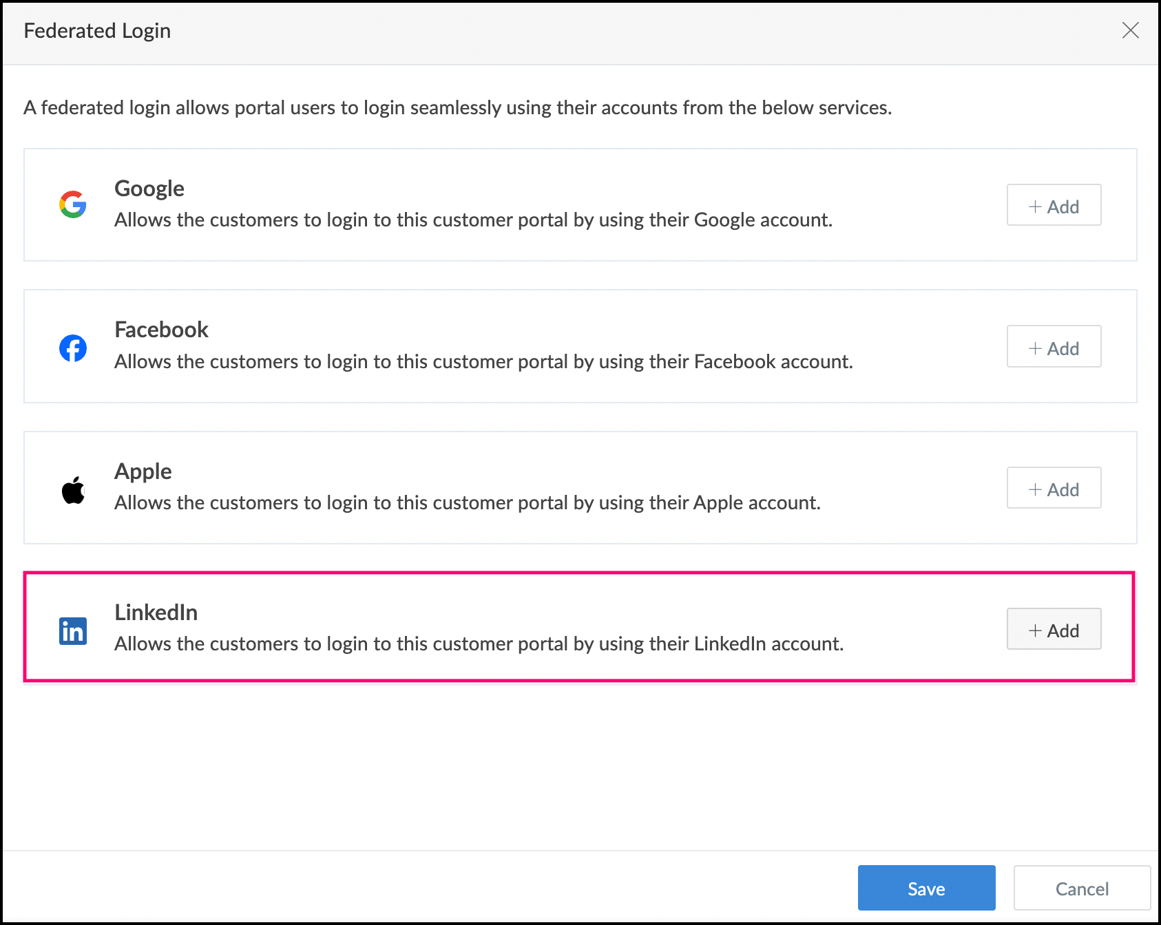Click the Facebook logo icon

73,348
